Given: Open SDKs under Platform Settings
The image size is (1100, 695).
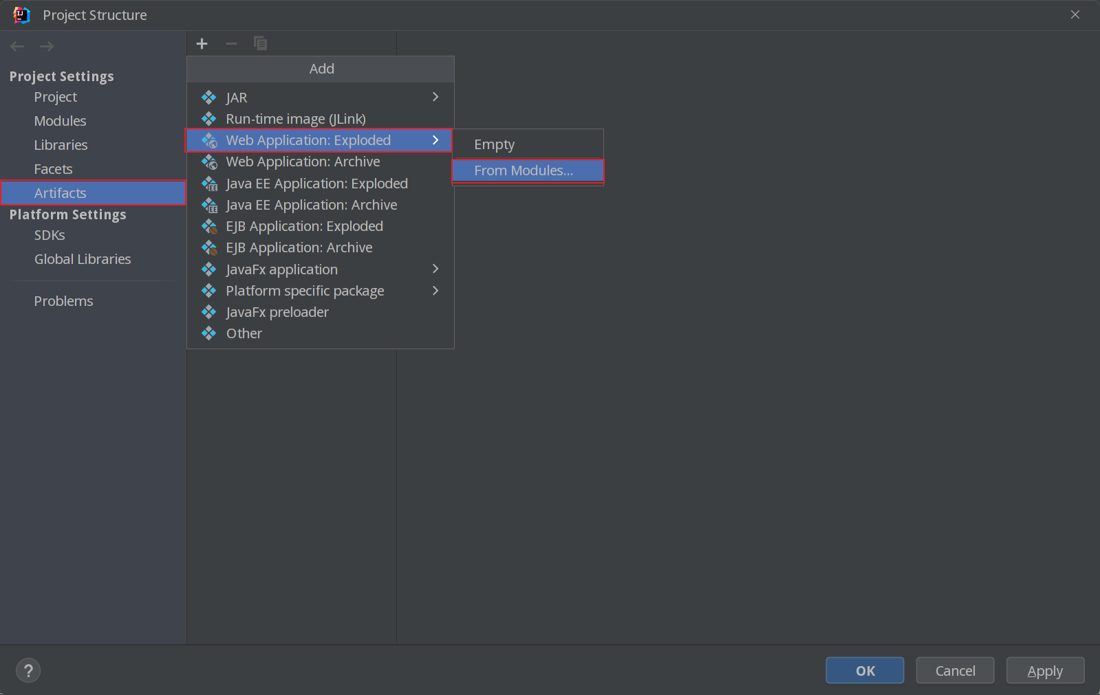Looking at the screenshot, I should pyautogui.click(x=93, y=235).
